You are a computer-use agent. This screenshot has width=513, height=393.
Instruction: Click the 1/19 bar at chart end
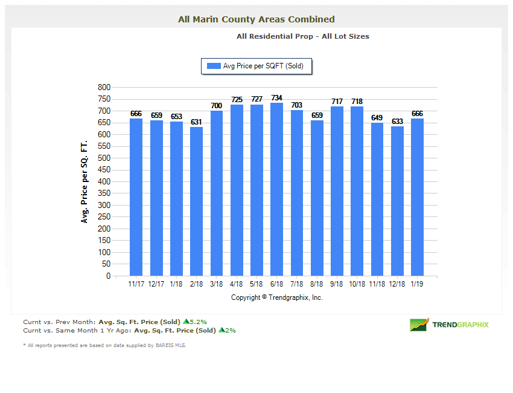(x=417, y=197)
